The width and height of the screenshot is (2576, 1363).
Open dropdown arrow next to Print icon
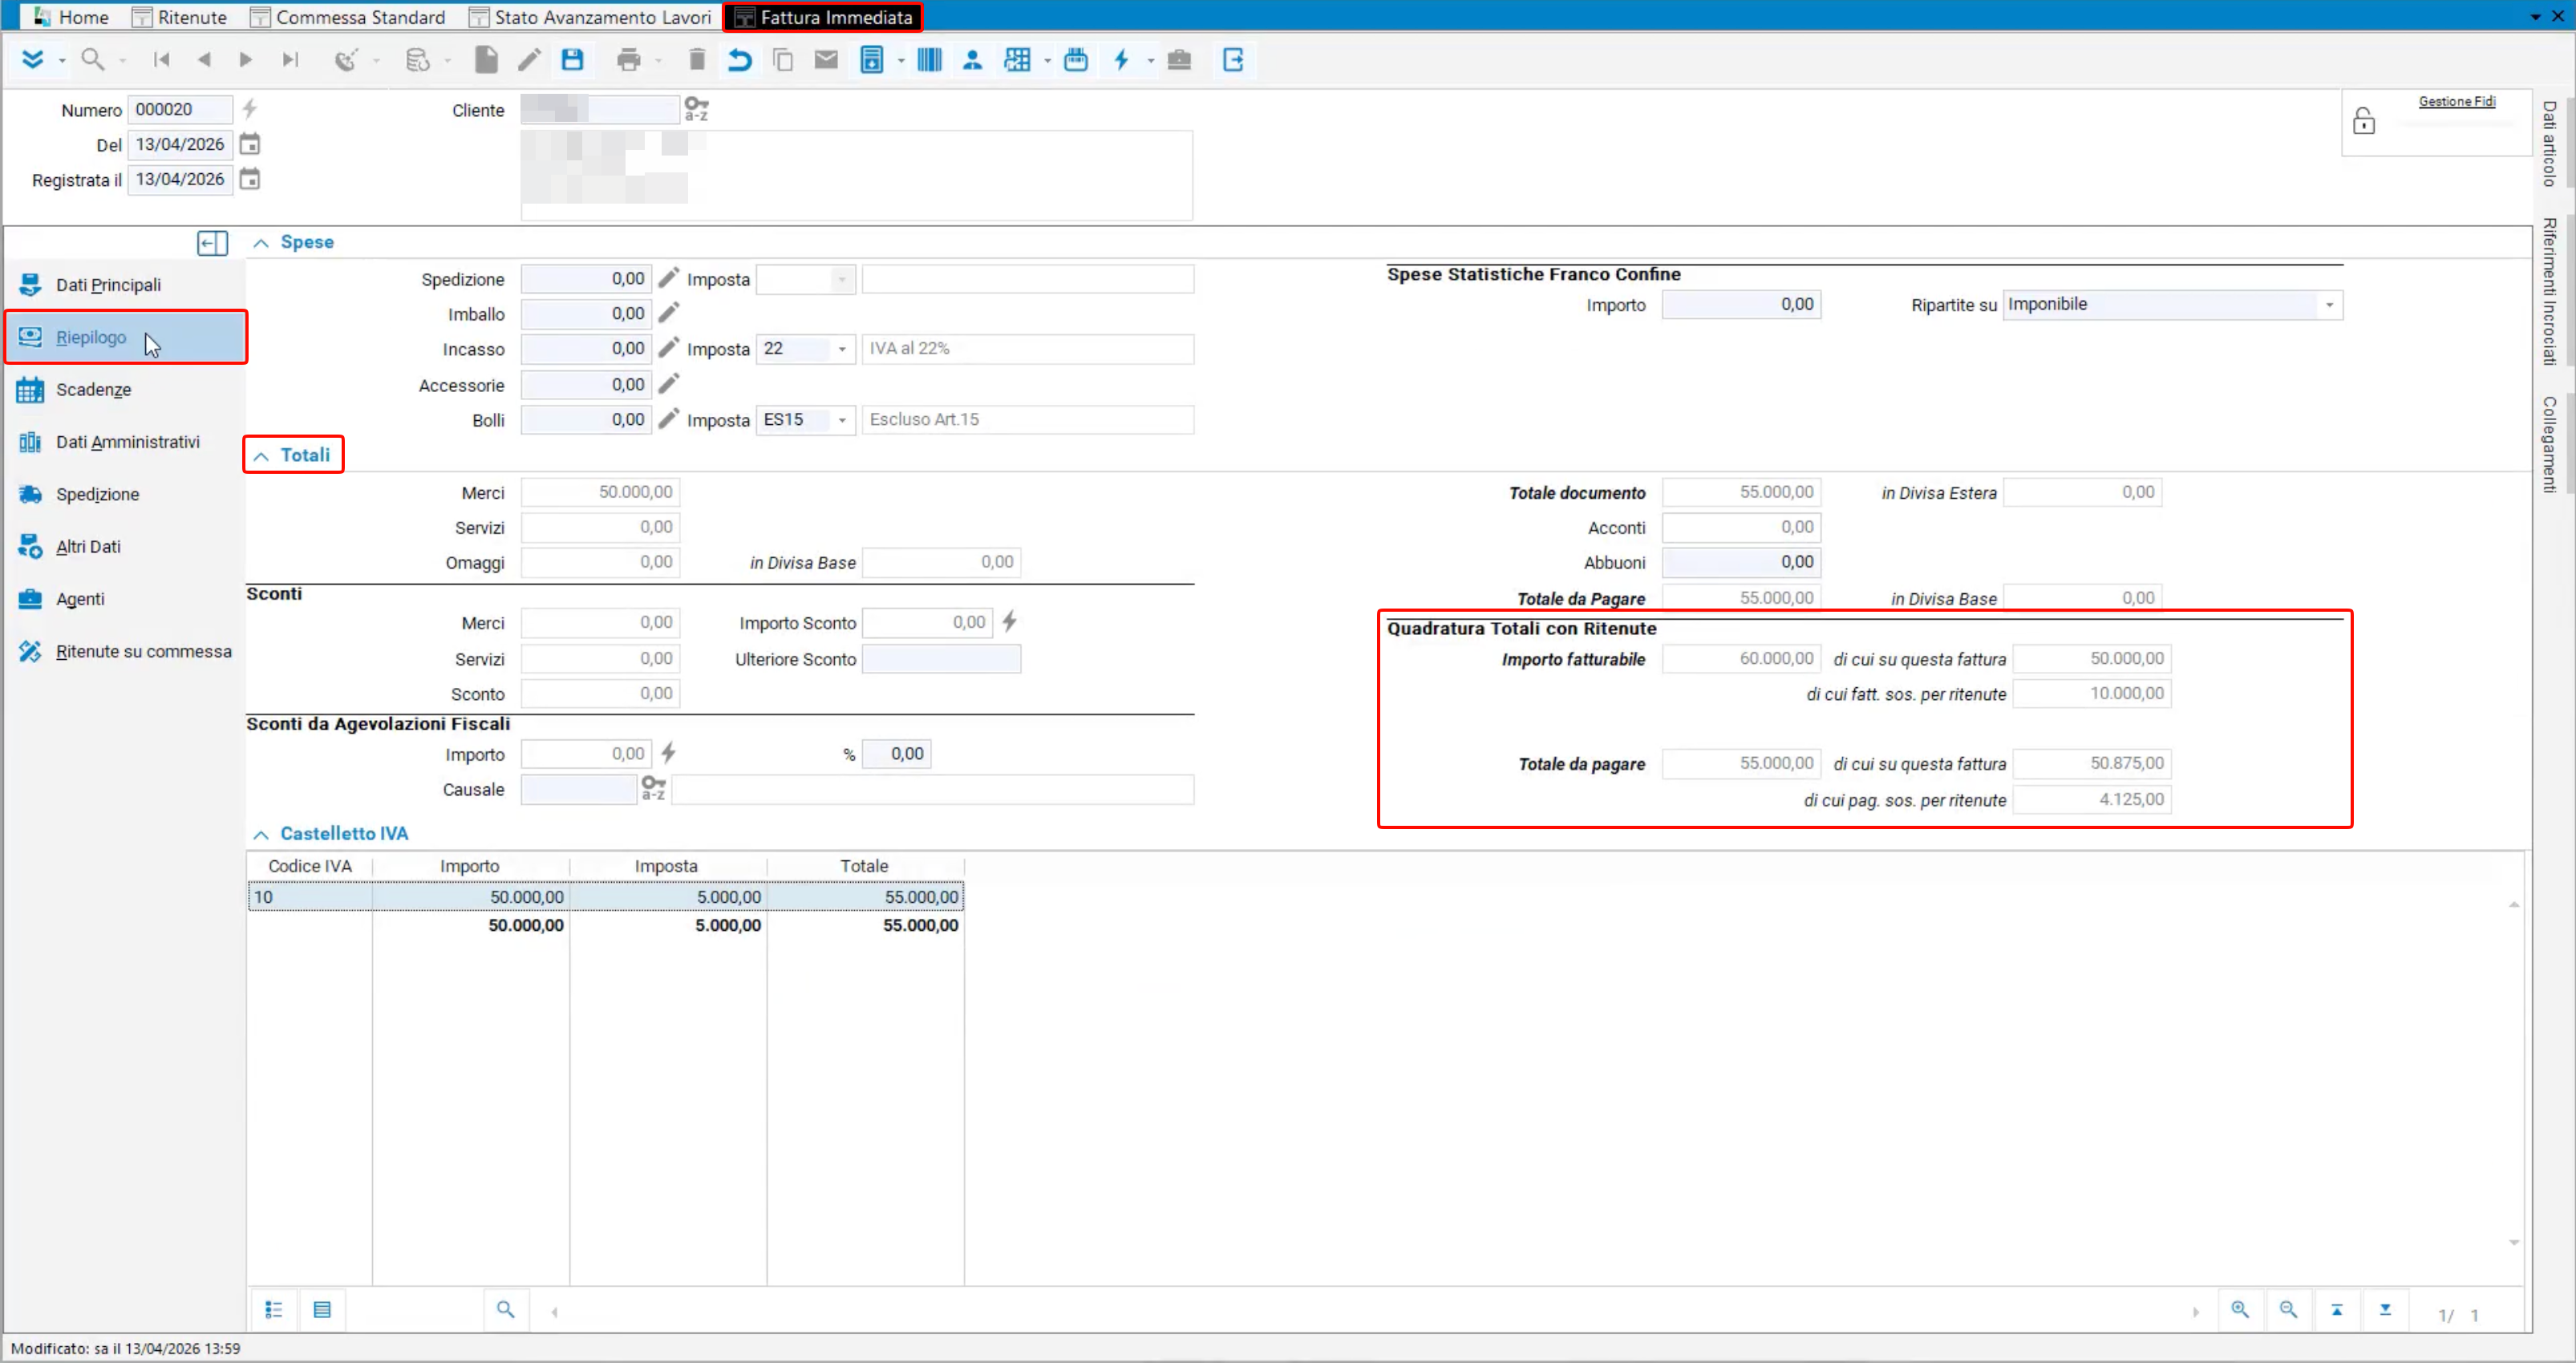click(658, 61)
